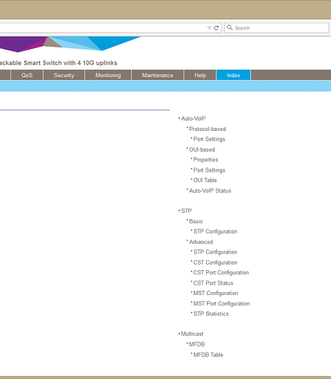Viewport: 331px width, 379px height.
Task: Go to the Maintenance tab
Action: (157, 75)
